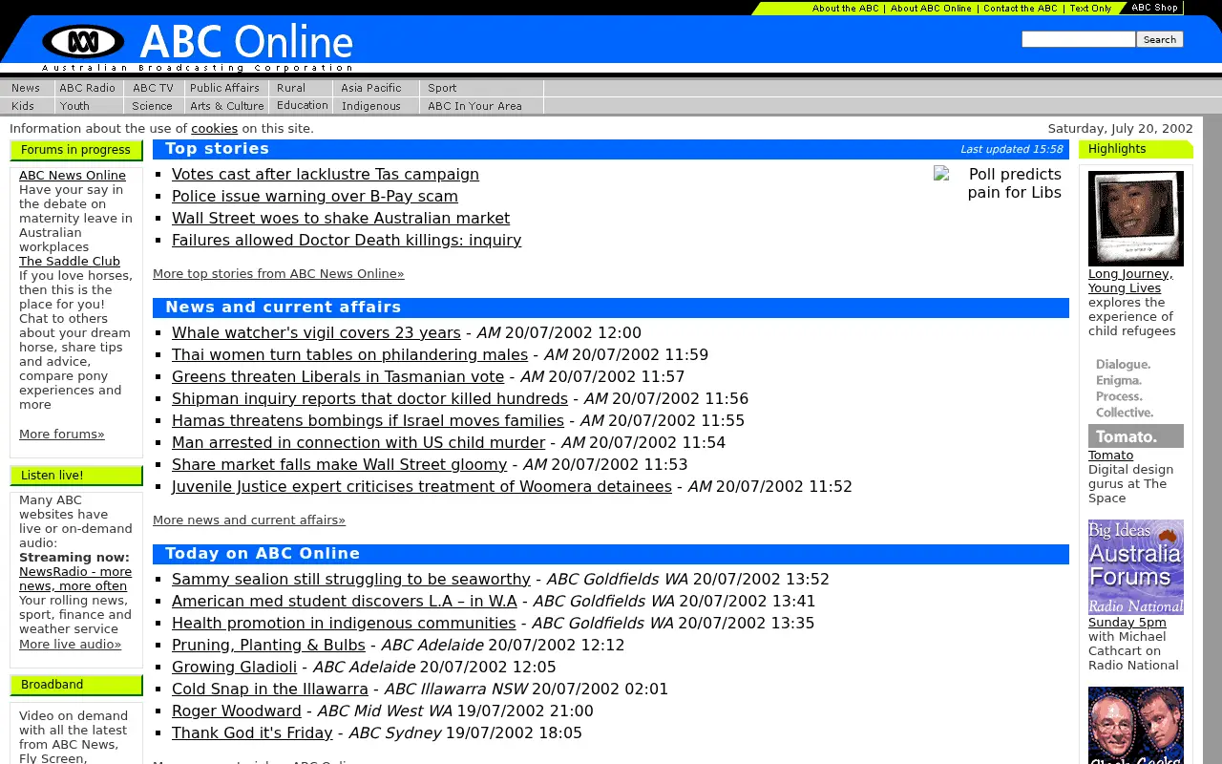Open Whale watcher's vigil story

(x=316, y=332)
